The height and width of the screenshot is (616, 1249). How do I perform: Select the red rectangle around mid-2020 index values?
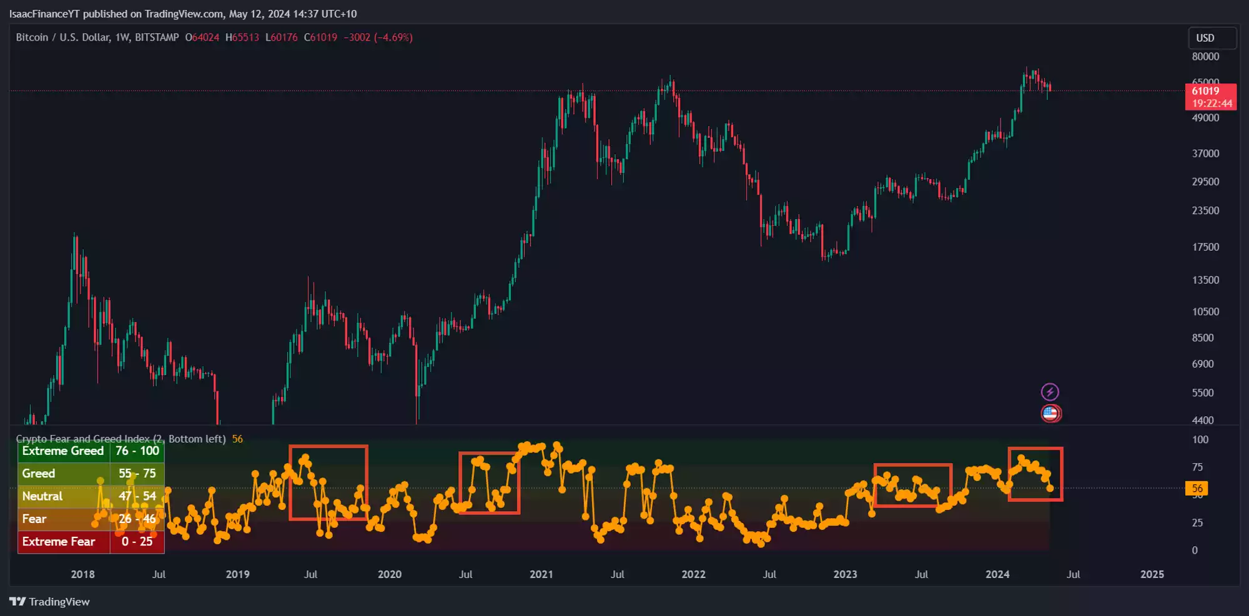[x=489, y=454]
